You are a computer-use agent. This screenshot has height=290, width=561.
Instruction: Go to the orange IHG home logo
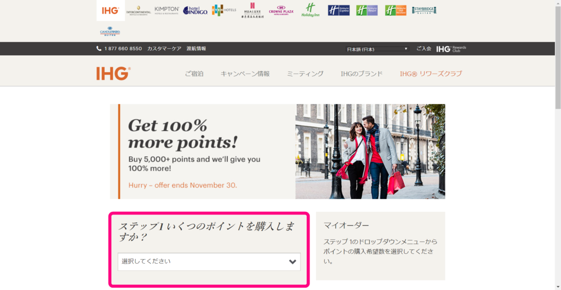(x=113, y=73)
